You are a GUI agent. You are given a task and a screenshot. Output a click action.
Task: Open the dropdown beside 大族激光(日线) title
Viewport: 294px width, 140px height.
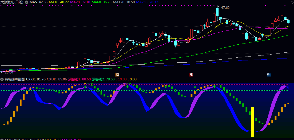point(27,2)
